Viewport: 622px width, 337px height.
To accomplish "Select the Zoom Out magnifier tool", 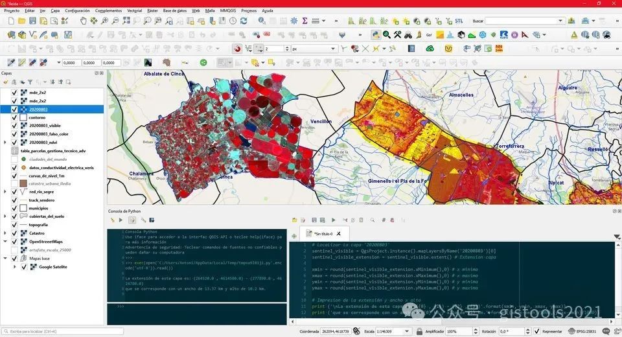I will point(115,21).
